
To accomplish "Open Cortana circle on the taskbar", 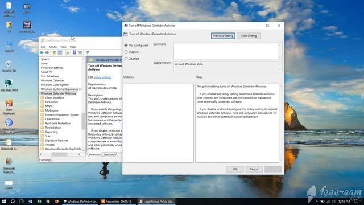I will click(x=13, y=201).
